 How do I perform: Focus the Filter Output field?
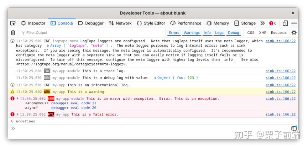pyautogui.click(x=92, y=33)
